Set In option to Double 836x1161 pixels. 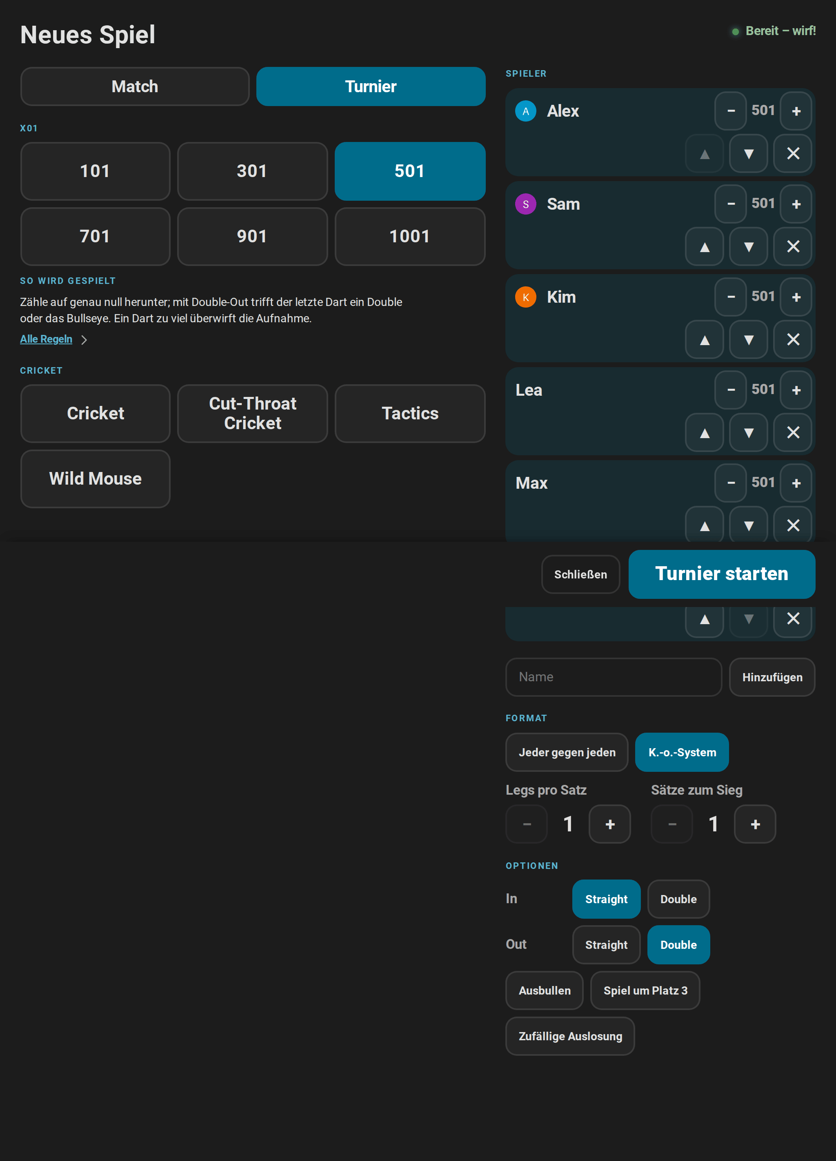pyautogui.click(x=678, y=899)
